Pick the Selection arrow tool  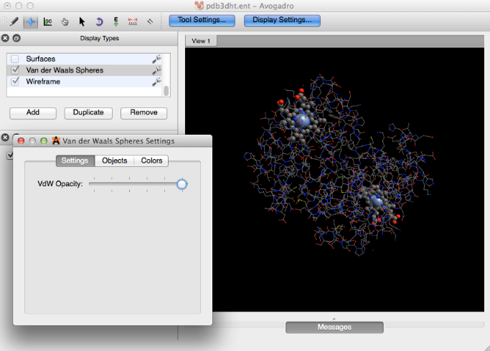coord(82,21)
